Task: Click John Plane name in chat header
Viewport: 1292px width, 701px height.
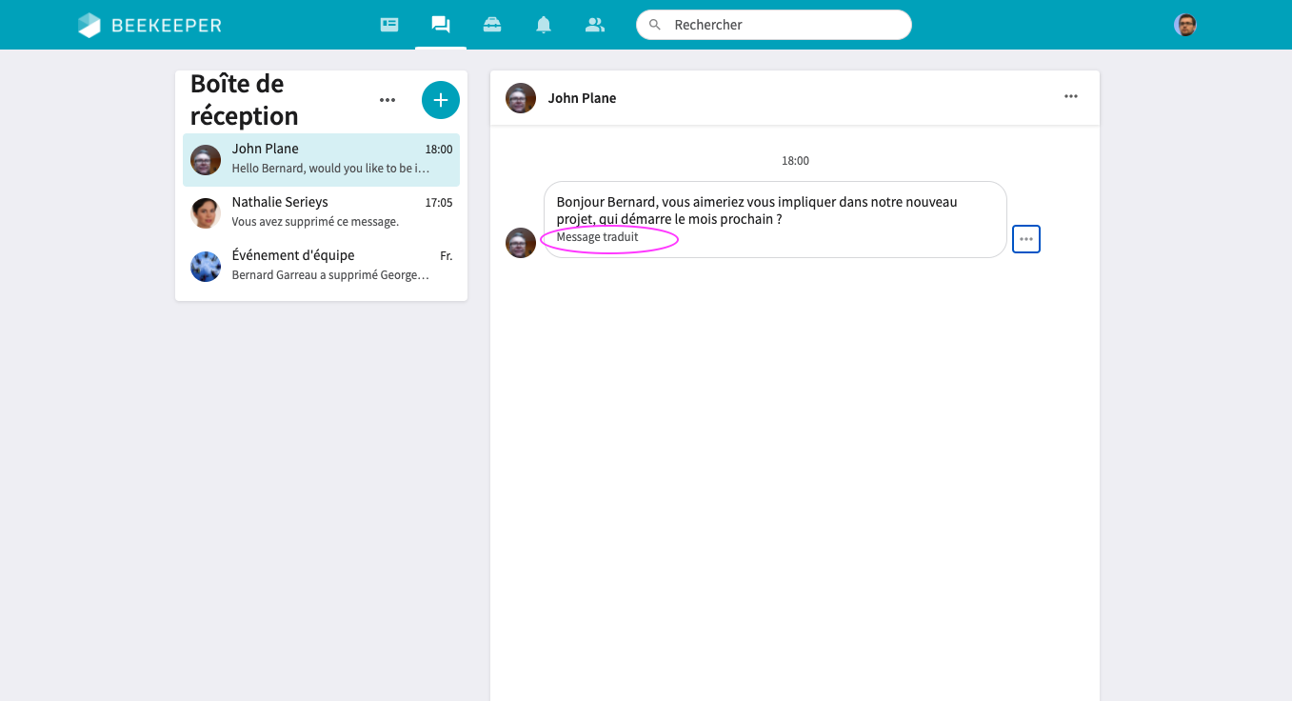Action: coord(582,98)
